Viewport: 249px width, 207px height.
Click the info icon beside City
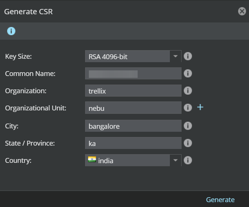188,126
